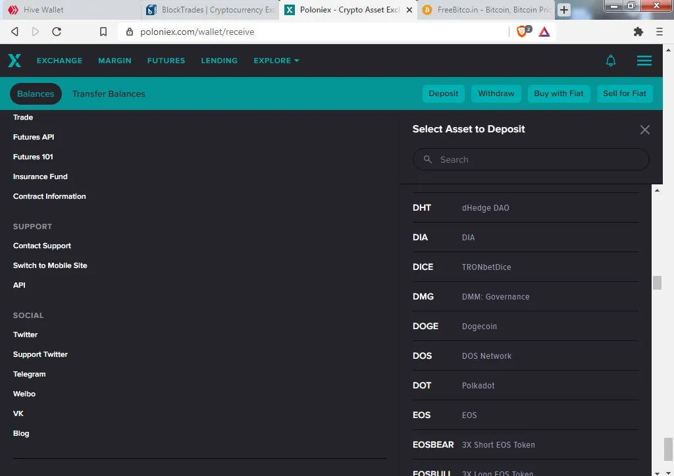Viewport: 674px width, 476px height.
Task: Click the Withdraw button
Action: pos(496,93)
